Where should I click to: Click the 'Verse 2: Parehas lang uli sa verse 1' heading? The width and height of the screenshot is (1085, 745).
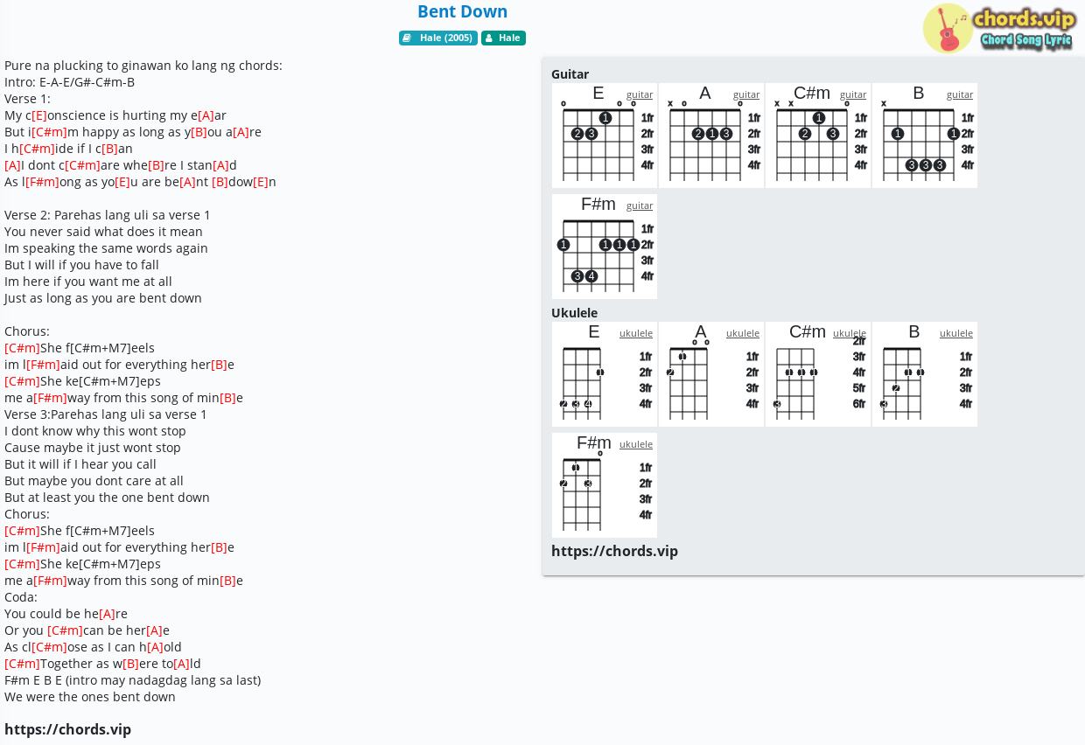pos(108,215)
